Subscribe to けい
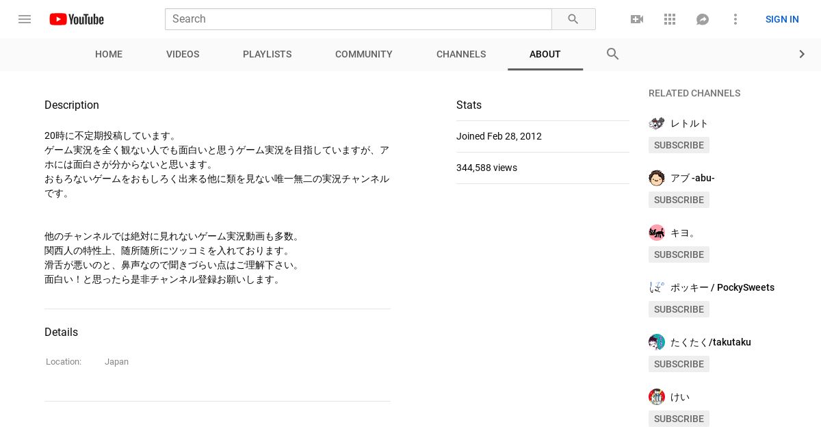This screenshot has height=431, width=821. (679, 419)
